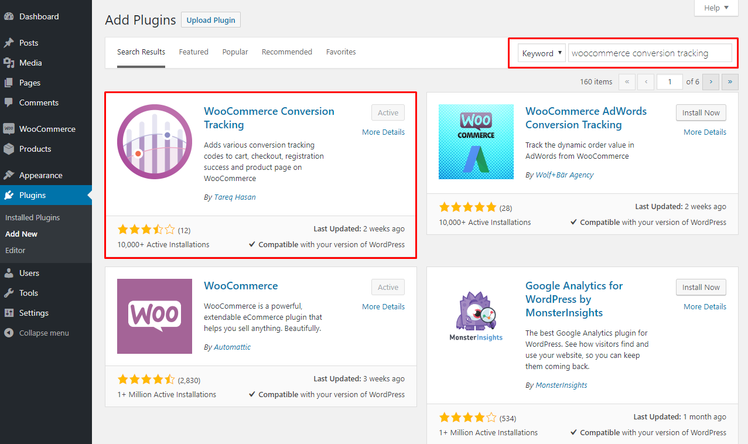Screen dimensions: 748x444
Task: Click the Comments speech bubble icon
Action: tap(9, 103)
